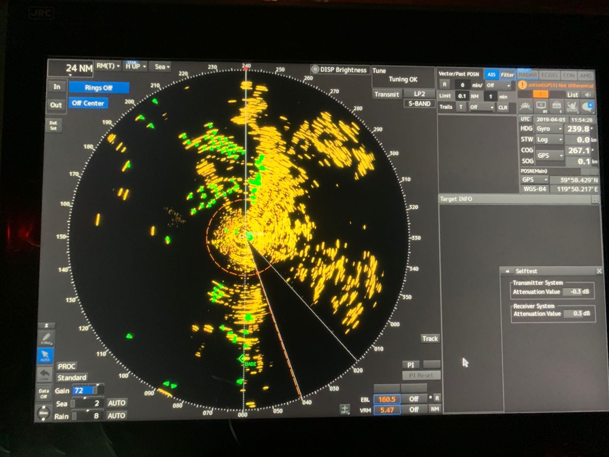Image resolution: width=609 pixels, height=457 pixels.
Task: Open the day/night brightness sun icon
Action: click(525, 106)
